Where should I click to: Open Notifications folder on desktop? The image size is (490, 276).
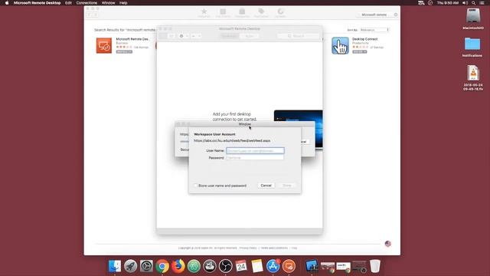(472, 47)
